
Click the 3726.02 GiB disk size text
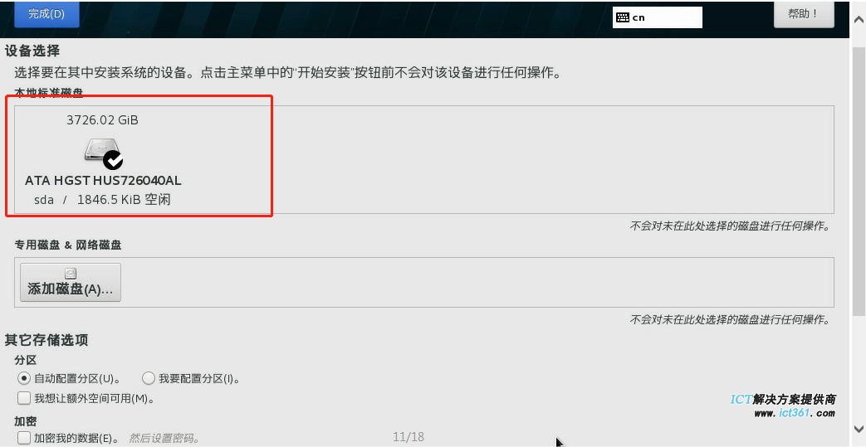coord(102,119)
